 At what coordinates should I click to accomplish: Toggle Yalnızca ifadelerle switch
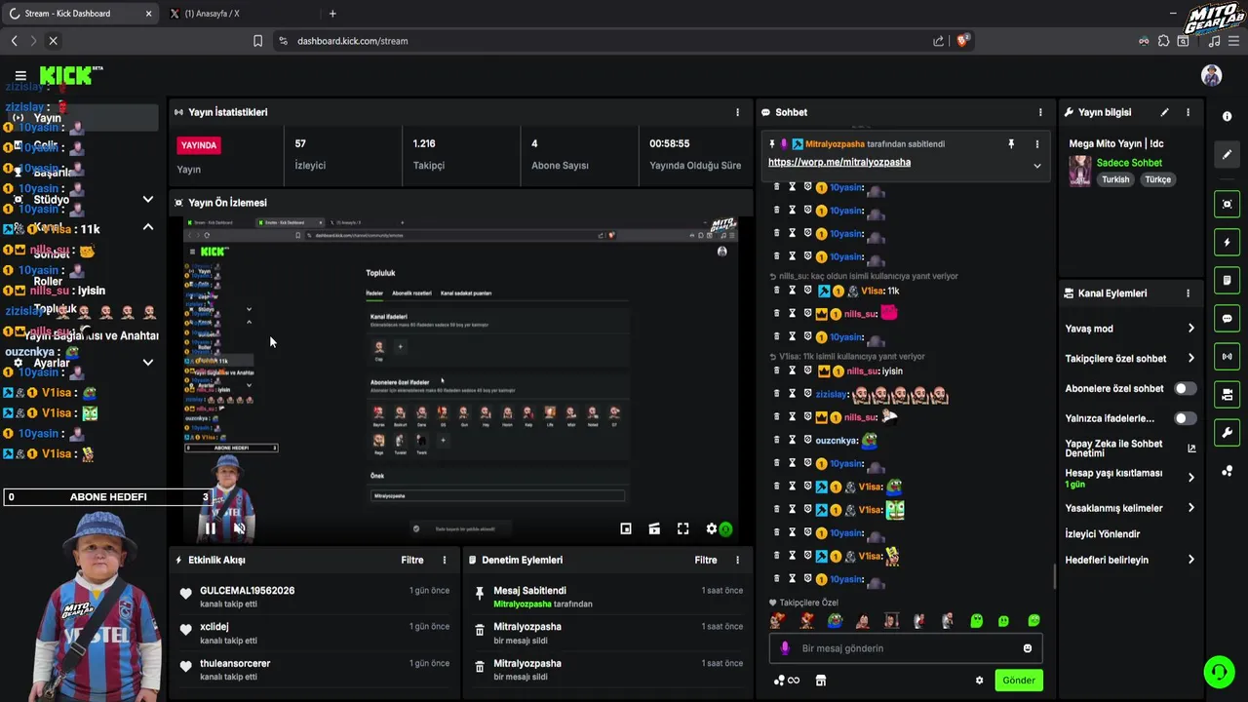pyautogui.click(x=1185, y=418)
